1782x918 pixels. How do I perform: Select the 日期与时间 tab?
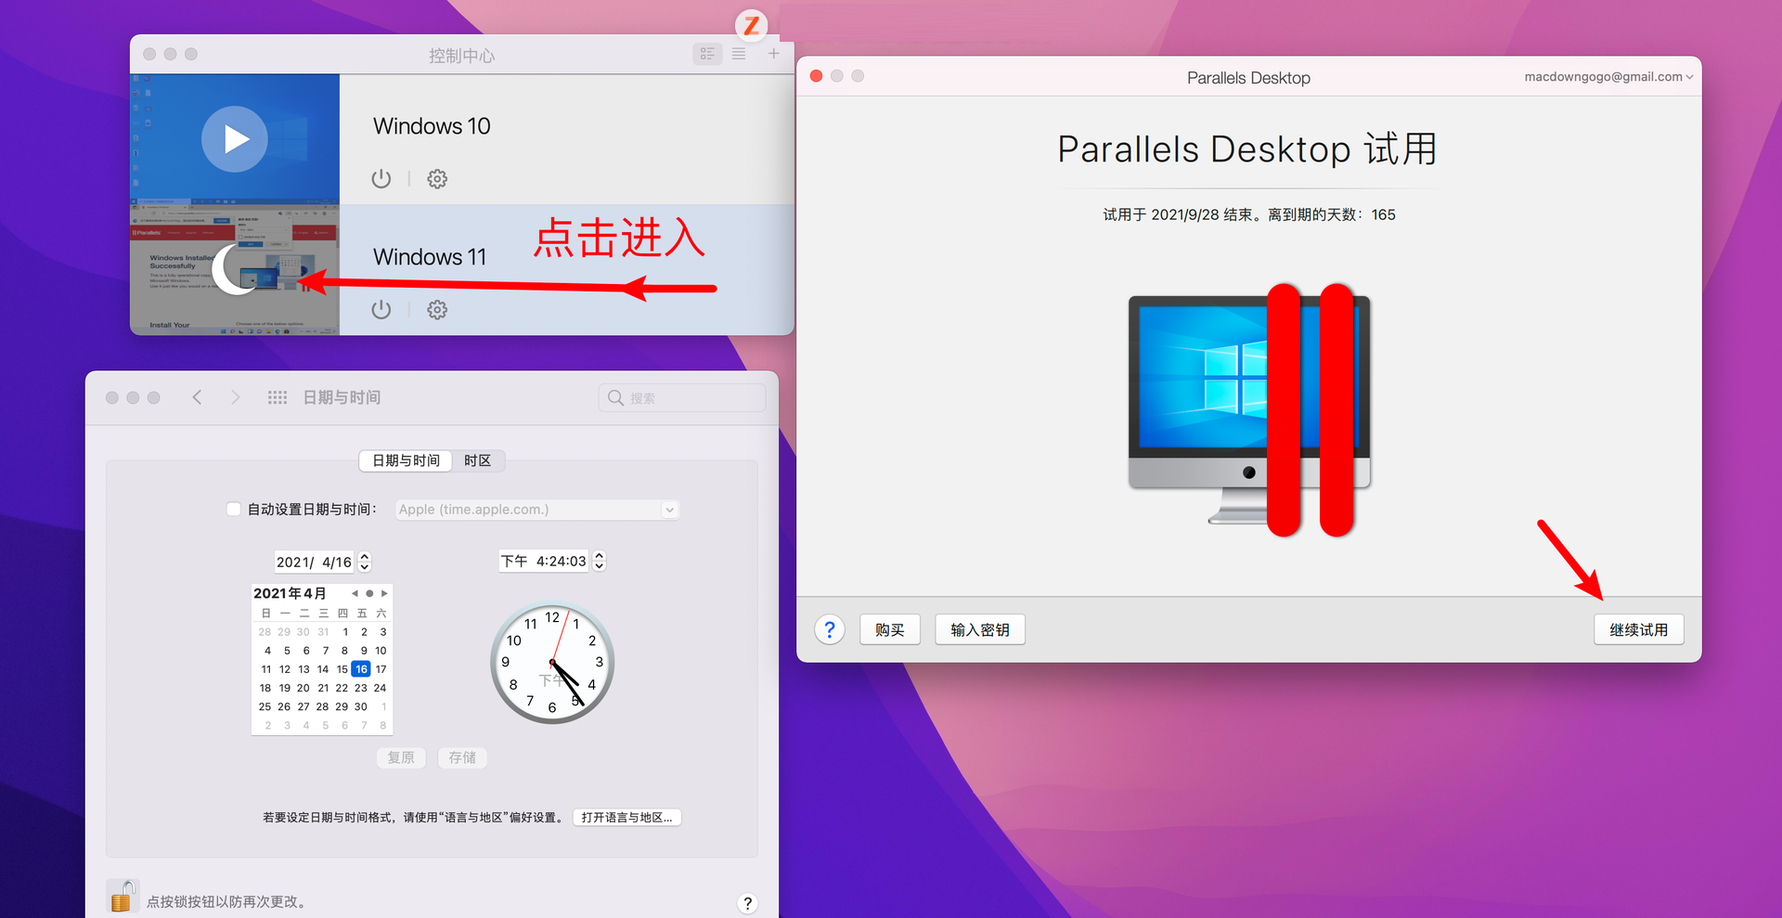point(405,460)
